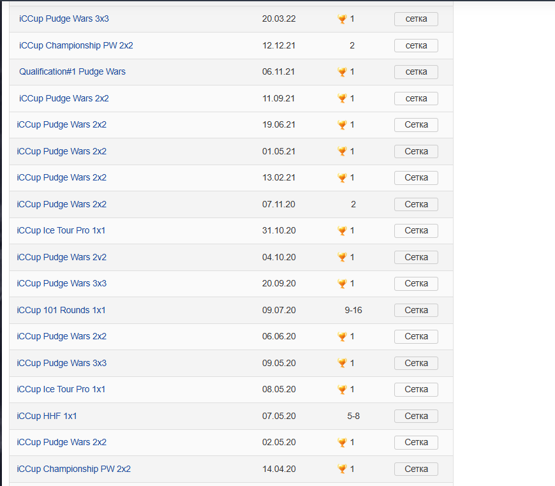Click Сетка button for 13.02.21 tournament
The width and height of the screenshot is (555, 486).
click(x=416, y=178)
